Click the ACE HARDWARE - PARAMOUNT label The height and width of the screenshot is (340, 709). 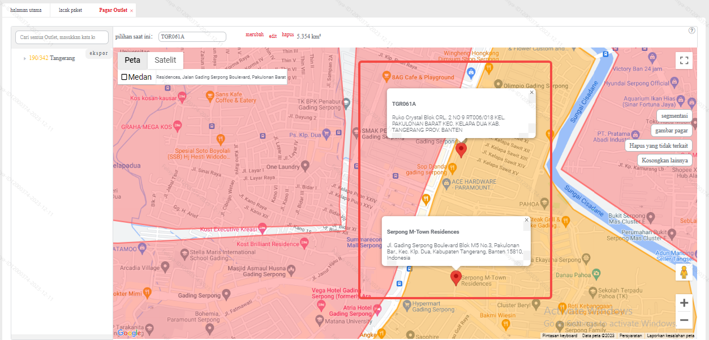tap(474, 184)
